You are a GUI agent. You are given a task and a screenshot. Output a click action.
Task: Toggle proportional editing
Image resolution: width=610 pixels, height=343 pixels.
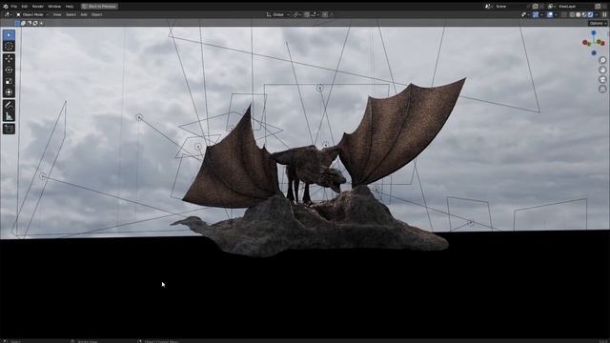[x=325, y=15]
